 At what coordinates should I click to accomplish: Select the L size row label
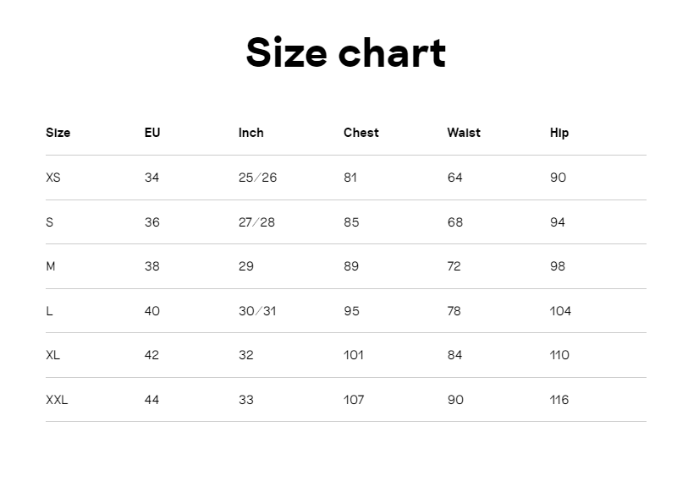[49, 311]
